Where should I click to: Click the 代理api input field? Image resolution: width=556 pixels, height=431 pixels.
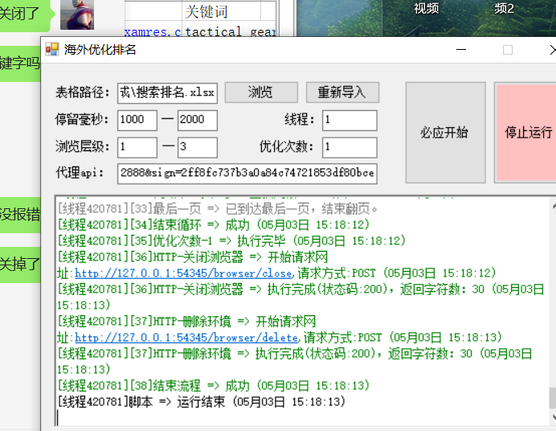pyautogui.click(x=247, y=174)
